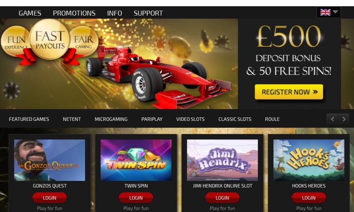Click Play for fun under Gonzos Quest
This screenshot has height=212, width=354.
pos(50,208)
